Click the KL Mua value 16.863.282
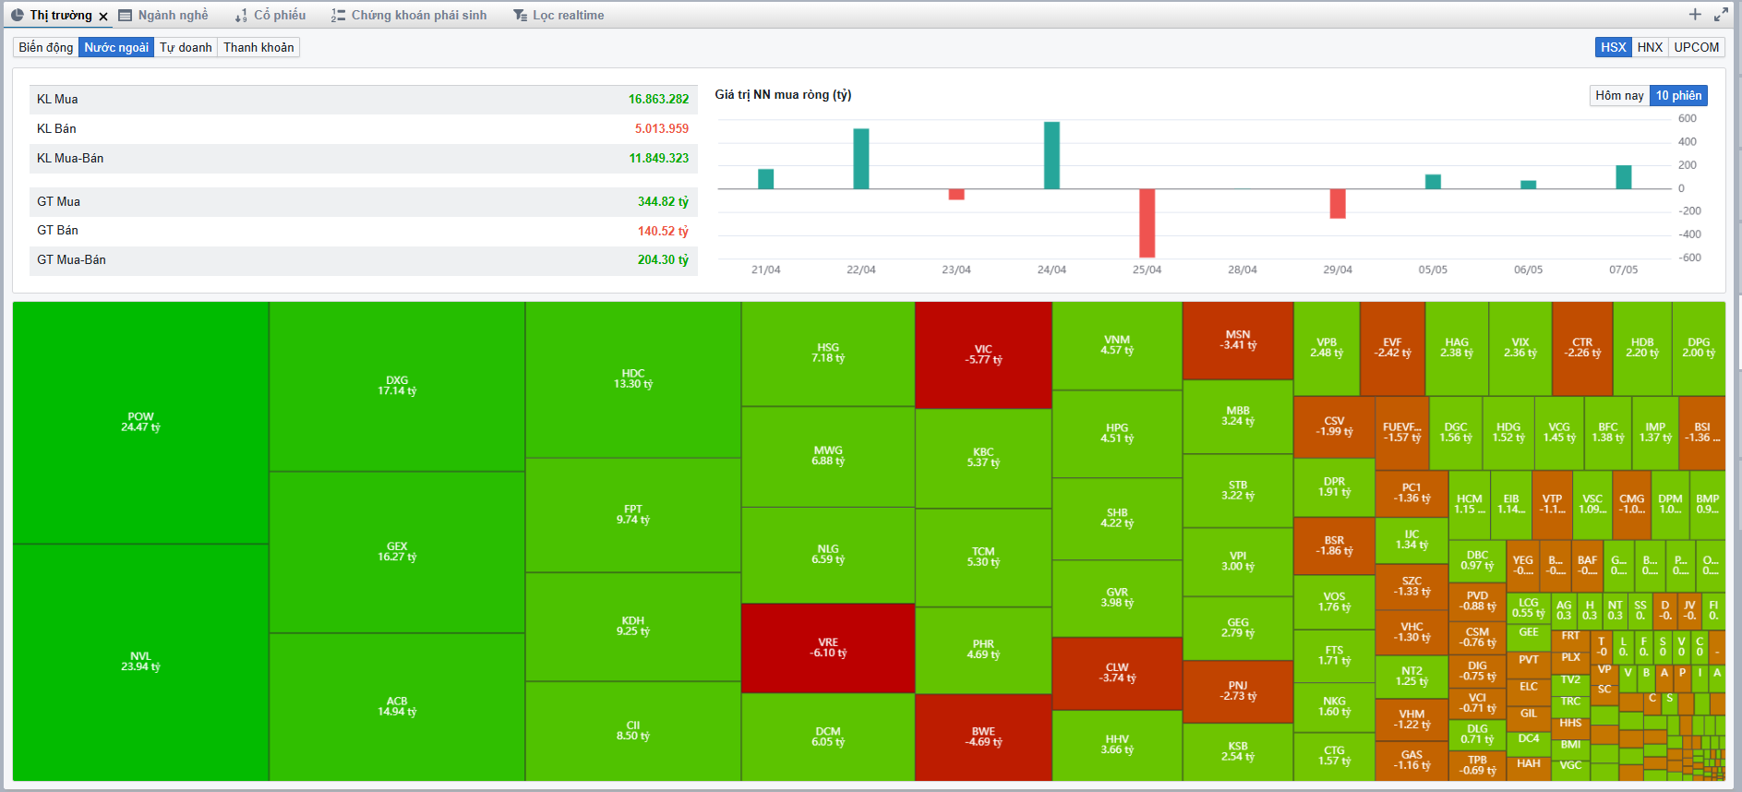Image resolution: width=1742 pixels, height=792 pixels. pyautogui.click(x=658, y=100)
